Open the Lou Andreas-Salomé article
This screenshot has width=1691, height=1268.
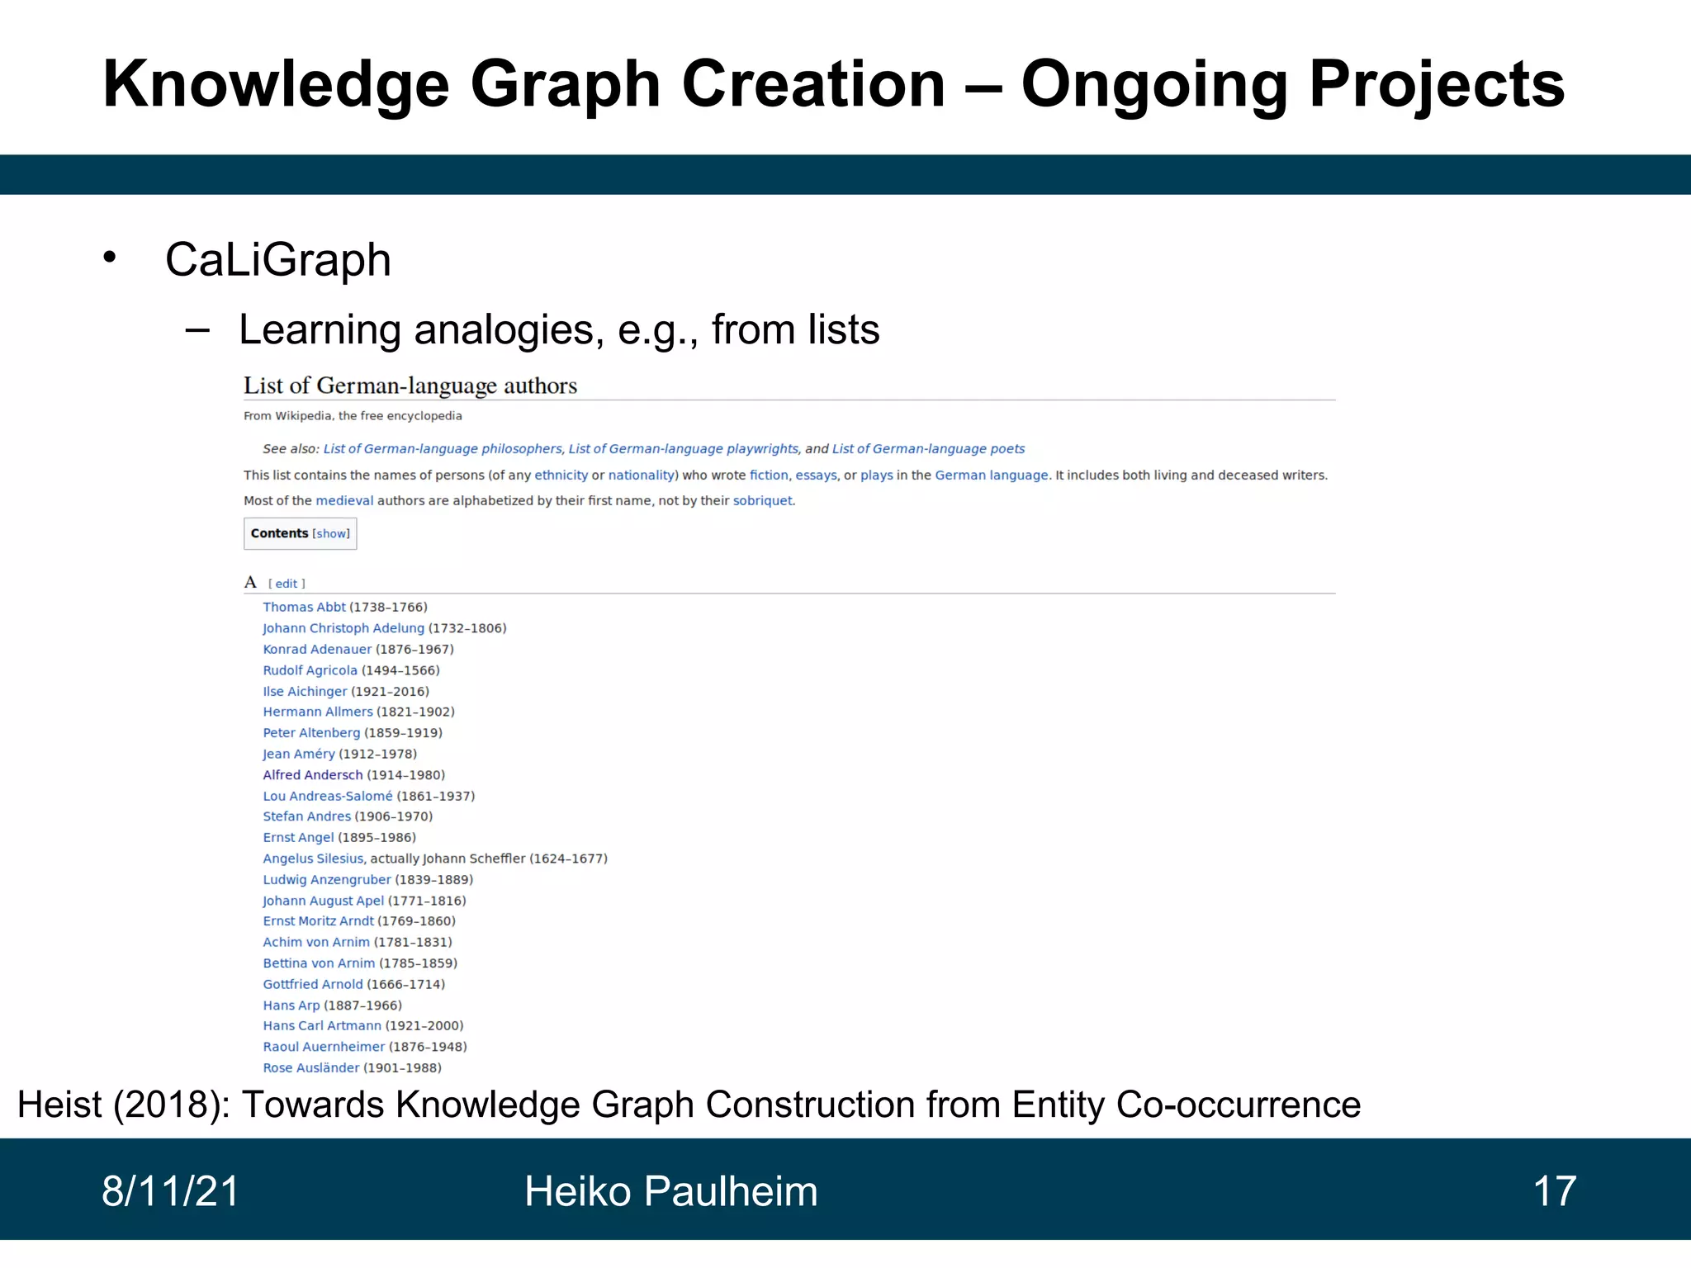[x=328, y=796]
